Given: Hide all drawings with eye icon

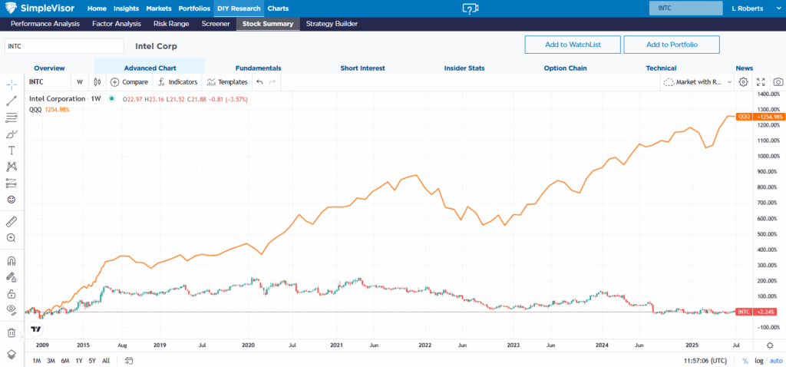Looking at the screenshot, I should click(x=12, y=309).
